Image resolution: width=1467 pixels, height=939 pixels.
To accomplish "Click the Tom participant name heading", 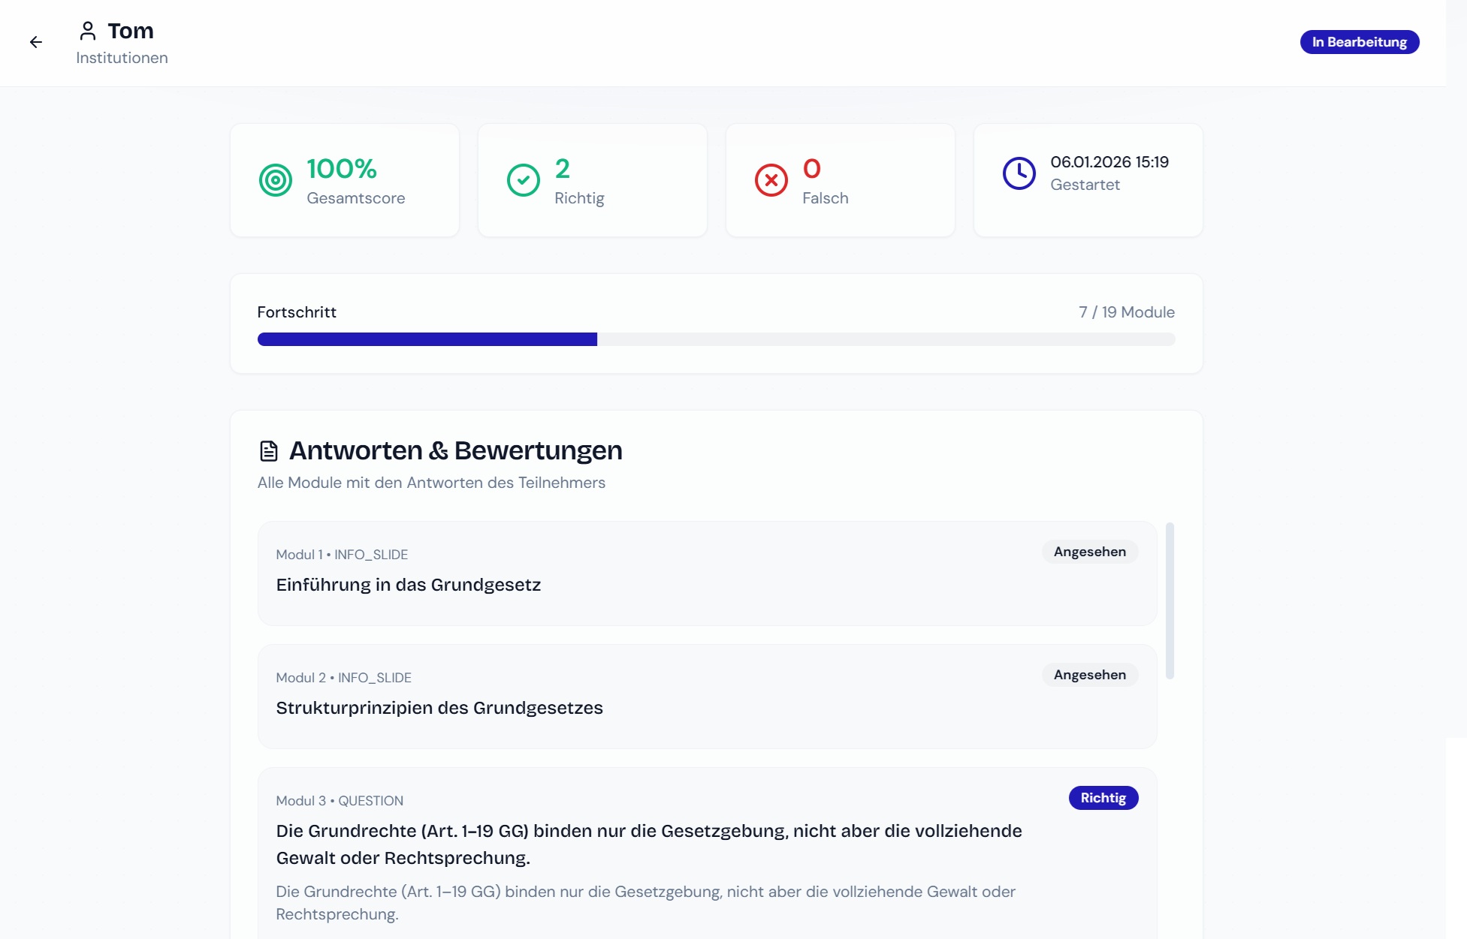I will point(130,31).
